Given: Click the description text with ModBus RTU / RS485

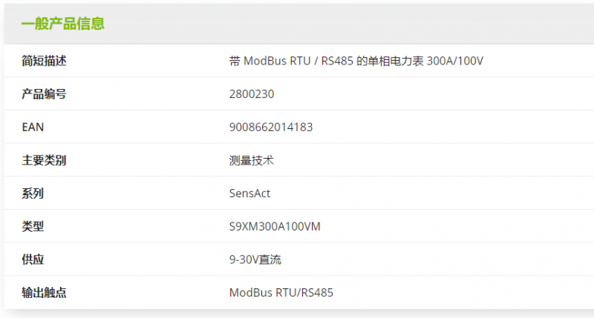Looking at the screenshot, I should click(356, 61).
